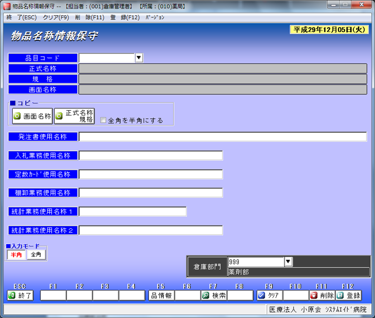Click the F7 検索 magnifier icon

pyautogui.click(x=205, y=295)
